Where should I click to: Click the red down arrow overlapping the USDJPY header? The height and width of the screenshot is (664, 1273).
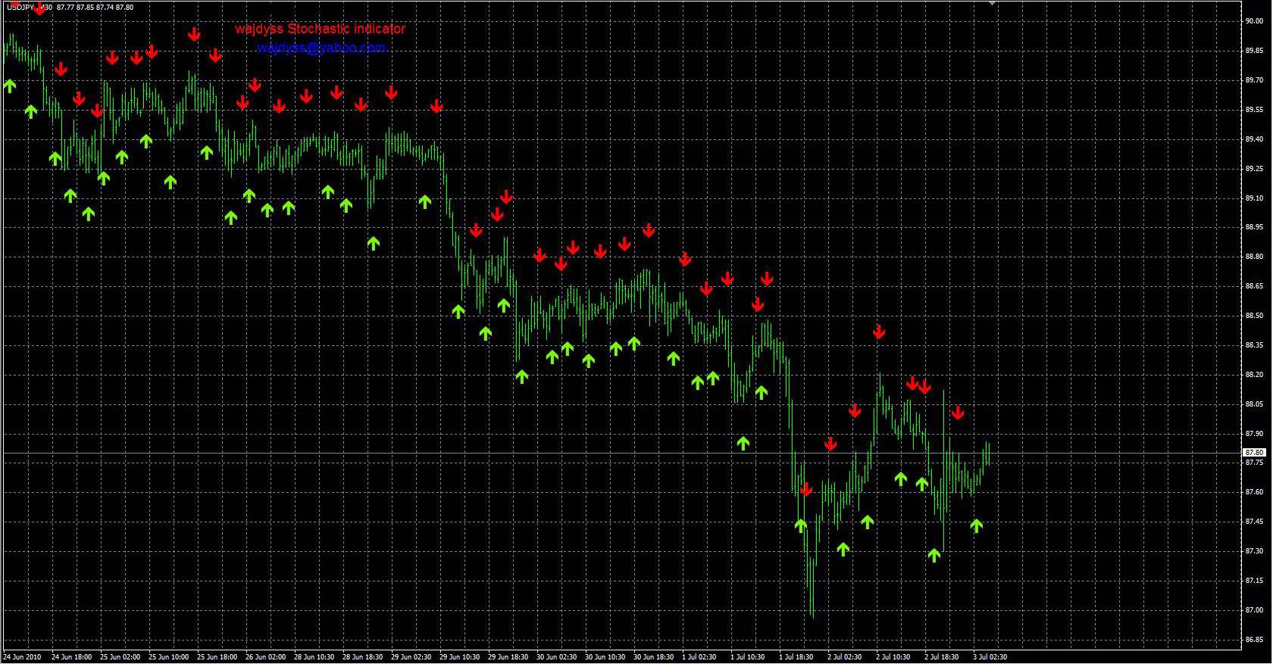pos(39,9)
